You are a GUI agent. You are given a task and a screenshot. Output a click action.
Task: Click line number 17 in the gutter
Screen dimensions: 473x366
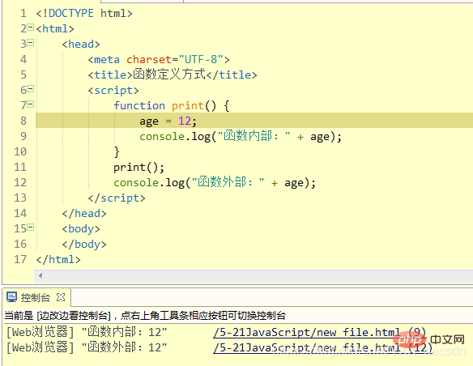tap(20, 259)
